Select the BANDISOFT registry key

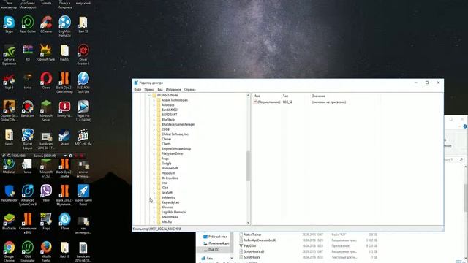169,115
